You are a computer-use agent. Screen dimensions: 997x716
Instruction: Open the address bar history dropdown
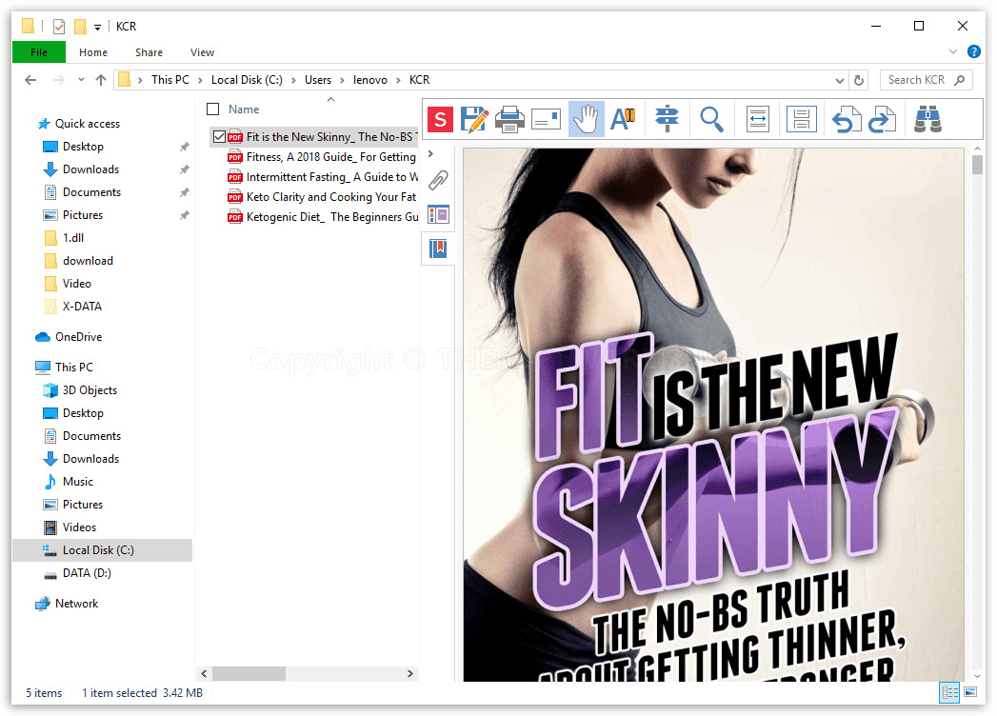[x=839, y=81]
